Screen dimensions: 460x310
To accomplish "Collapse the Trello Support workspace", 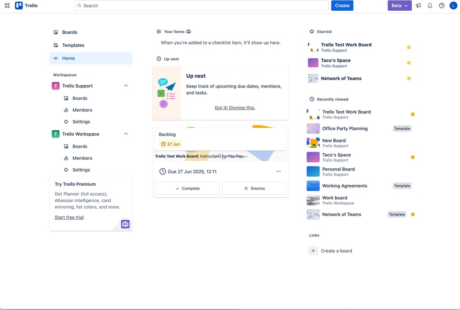I will 126,86.
